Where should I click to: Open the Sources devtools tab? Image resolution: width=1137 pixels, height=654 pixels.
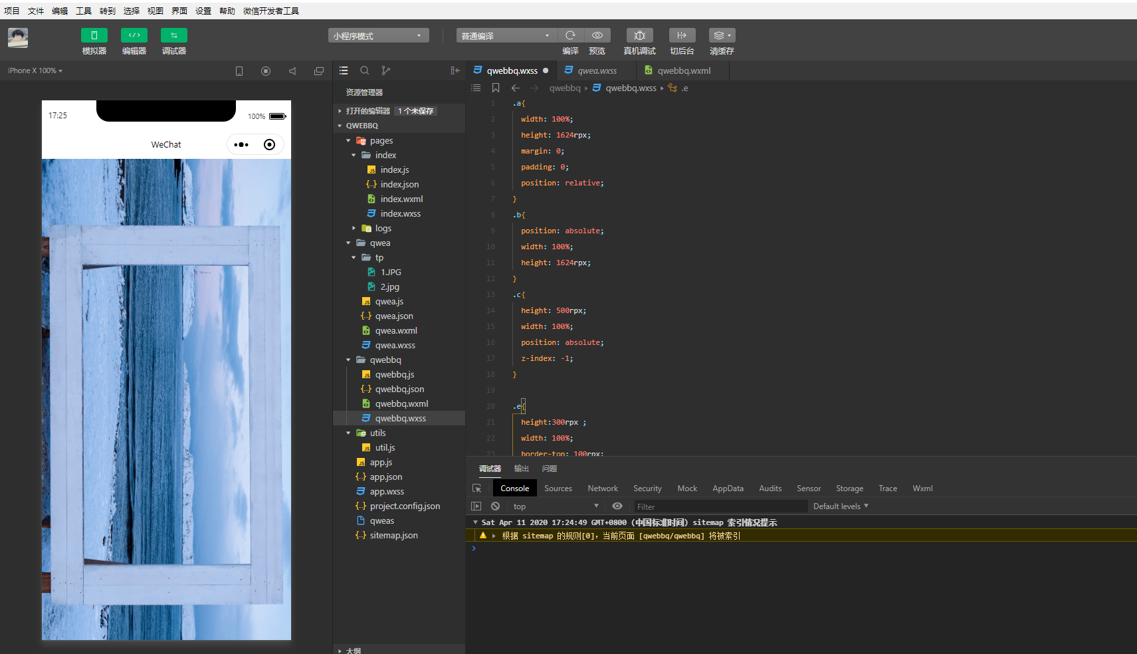558,488
